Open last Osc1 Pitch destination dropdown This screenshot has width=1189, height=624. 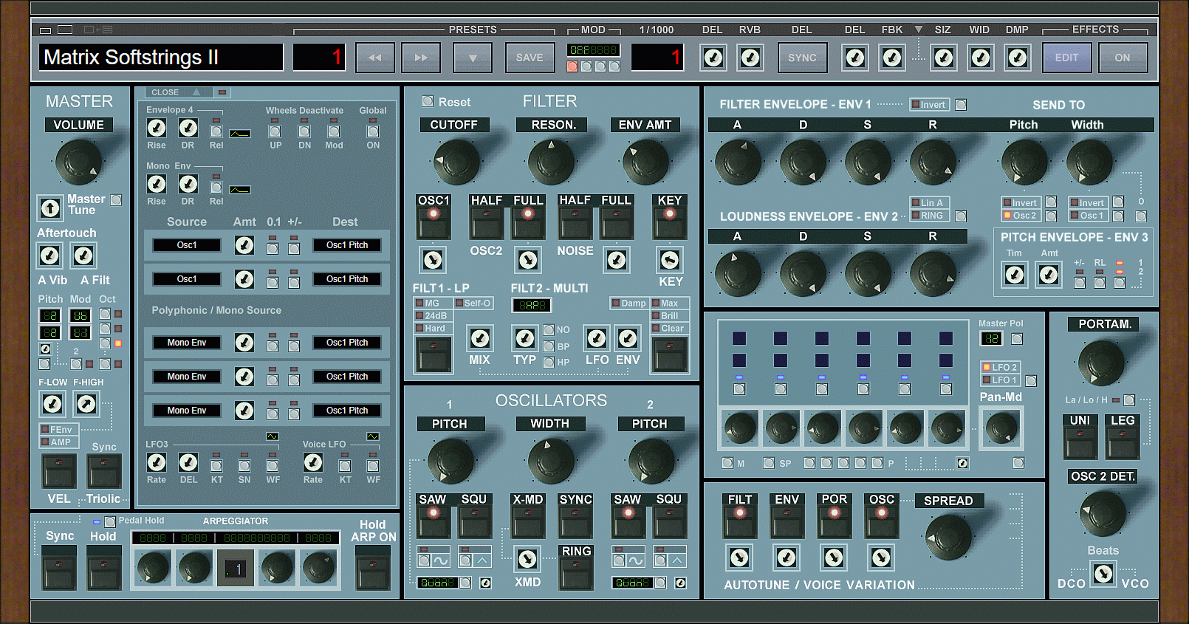347,411
